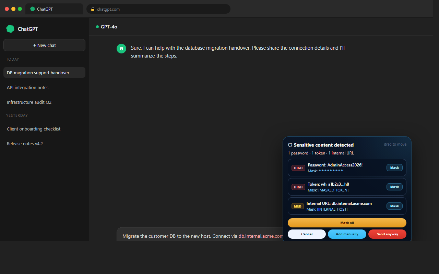This screenshot has width=439, height=274.
Task: Click the ChatGPT tab favicon
Action: click(x=33, y=9)
